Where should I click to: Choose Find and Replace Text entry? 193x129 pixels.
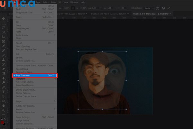[x=35, y=49]
